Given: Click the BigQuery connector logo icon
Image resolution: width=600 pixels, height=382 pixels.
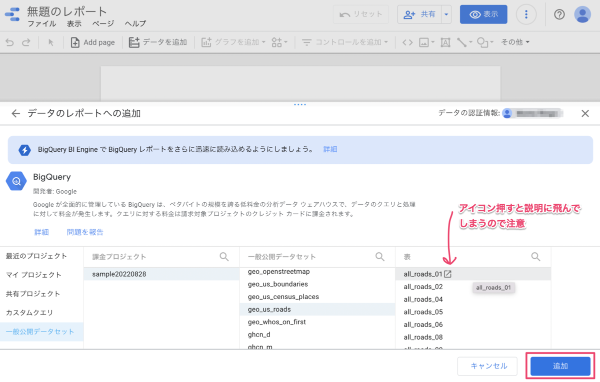Looking at the screenshot, I should (x=16, y=181).
